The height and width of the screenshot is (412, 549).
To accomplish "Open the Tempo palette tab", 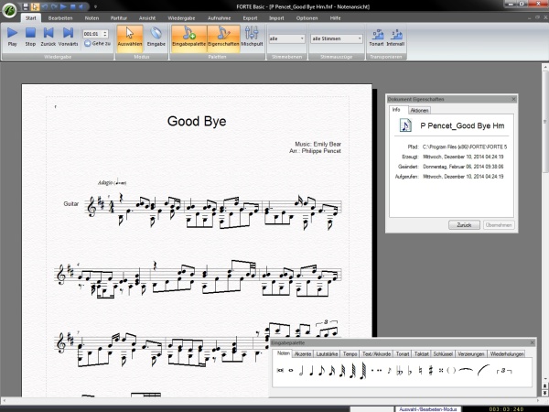I will point(350,353).
